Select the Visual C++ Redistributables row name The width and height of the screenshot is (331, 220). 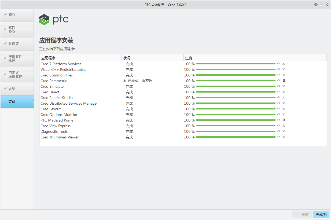click(63, 69)
